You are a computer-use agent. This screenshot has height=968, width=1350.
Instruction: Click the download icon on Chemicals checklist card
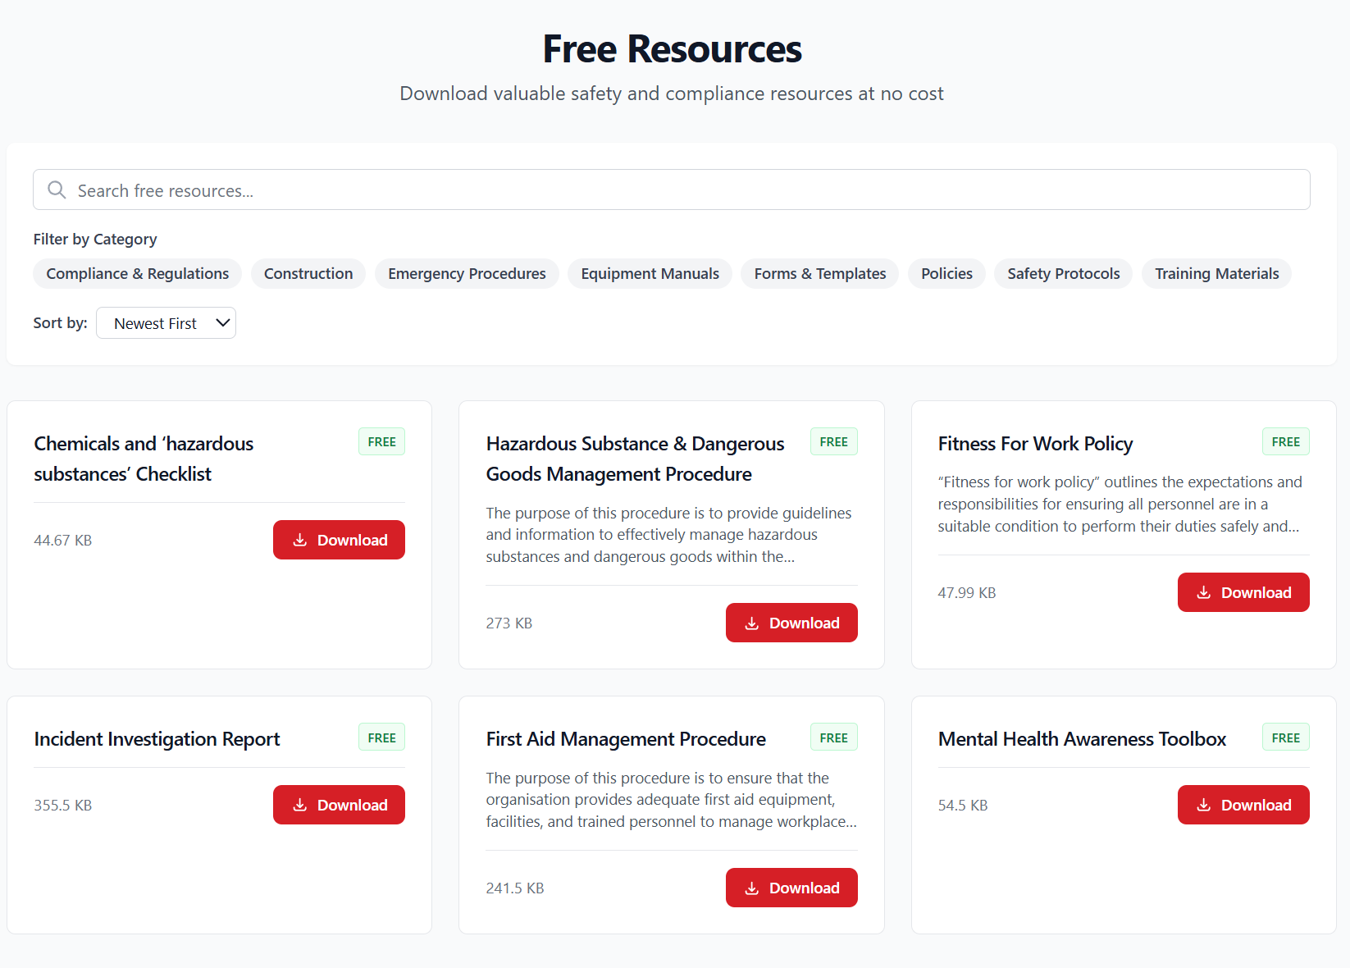click(300, 540)
